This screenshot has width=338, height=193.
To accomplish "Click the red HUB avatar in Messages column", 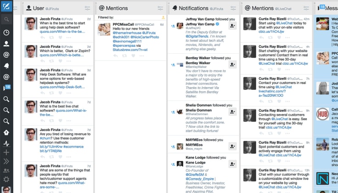I will tap(322, 114).
